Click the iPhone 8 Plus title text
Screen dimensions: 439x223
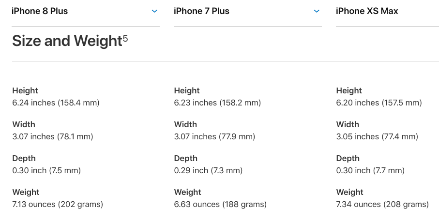pos(40,11)
